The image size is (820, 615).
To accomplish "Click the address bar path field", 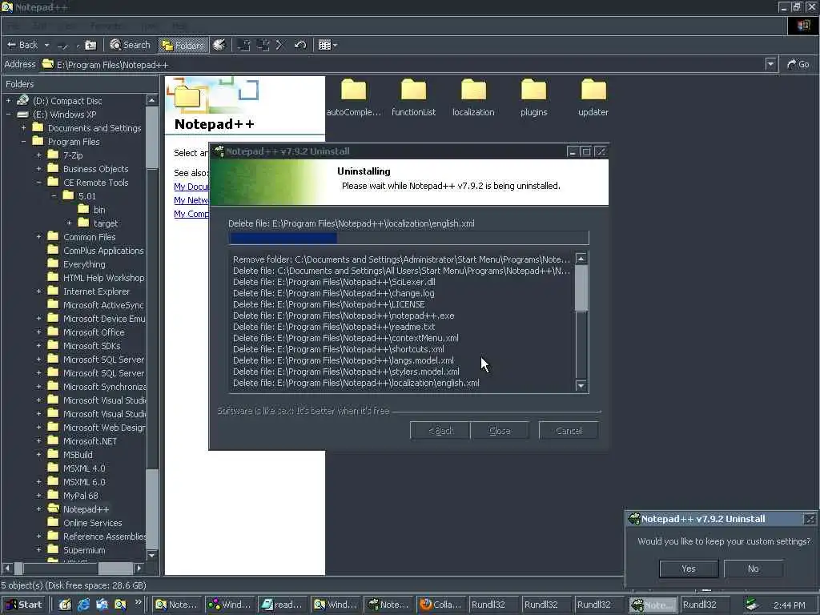I will 403,64.
